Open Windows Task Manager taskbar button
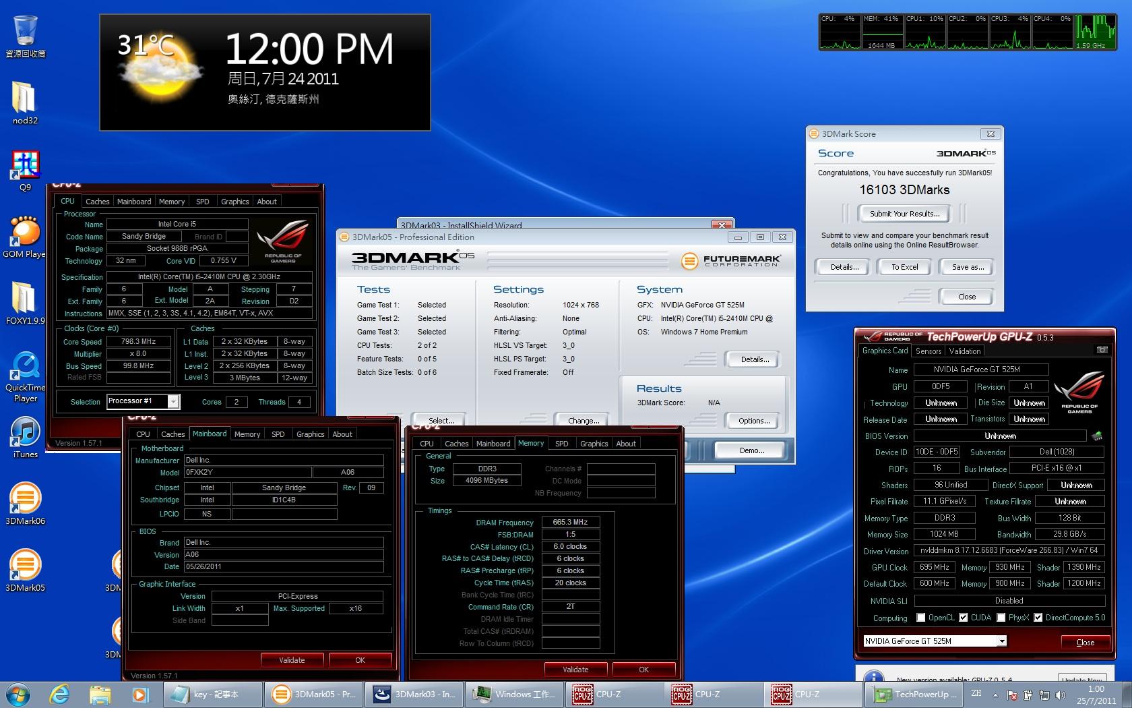This screenshot has width=1132, height=708. click(x=514, y=694)
